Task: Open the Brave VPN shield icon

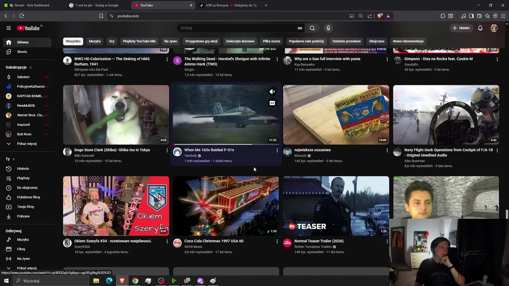Action: [x=495, y=16]
